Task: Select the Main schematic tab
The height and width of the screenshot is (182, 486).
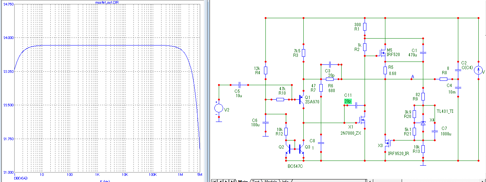Action: tap(243, 181)
